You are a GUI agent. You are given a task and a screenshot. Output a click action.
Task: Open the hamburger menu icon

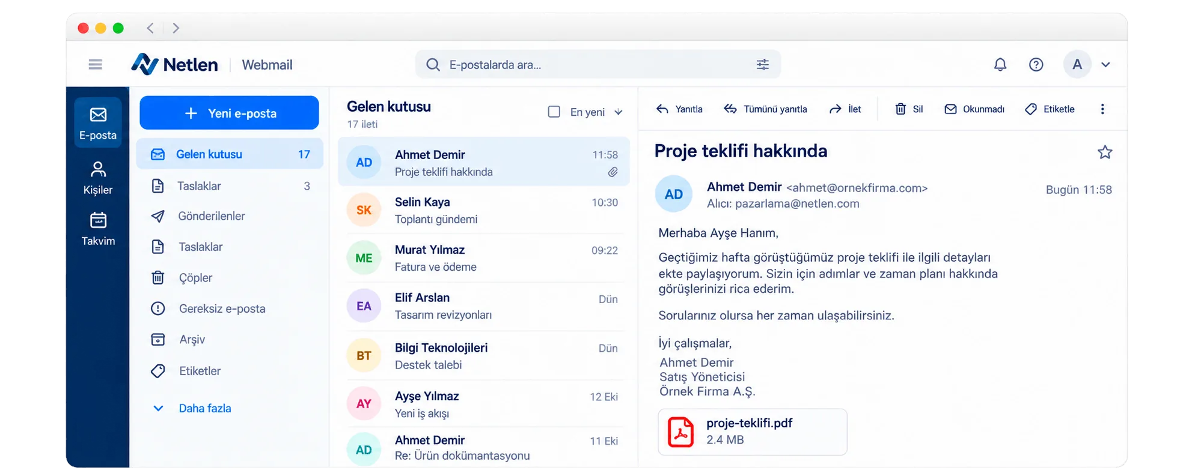click(95, 64)
